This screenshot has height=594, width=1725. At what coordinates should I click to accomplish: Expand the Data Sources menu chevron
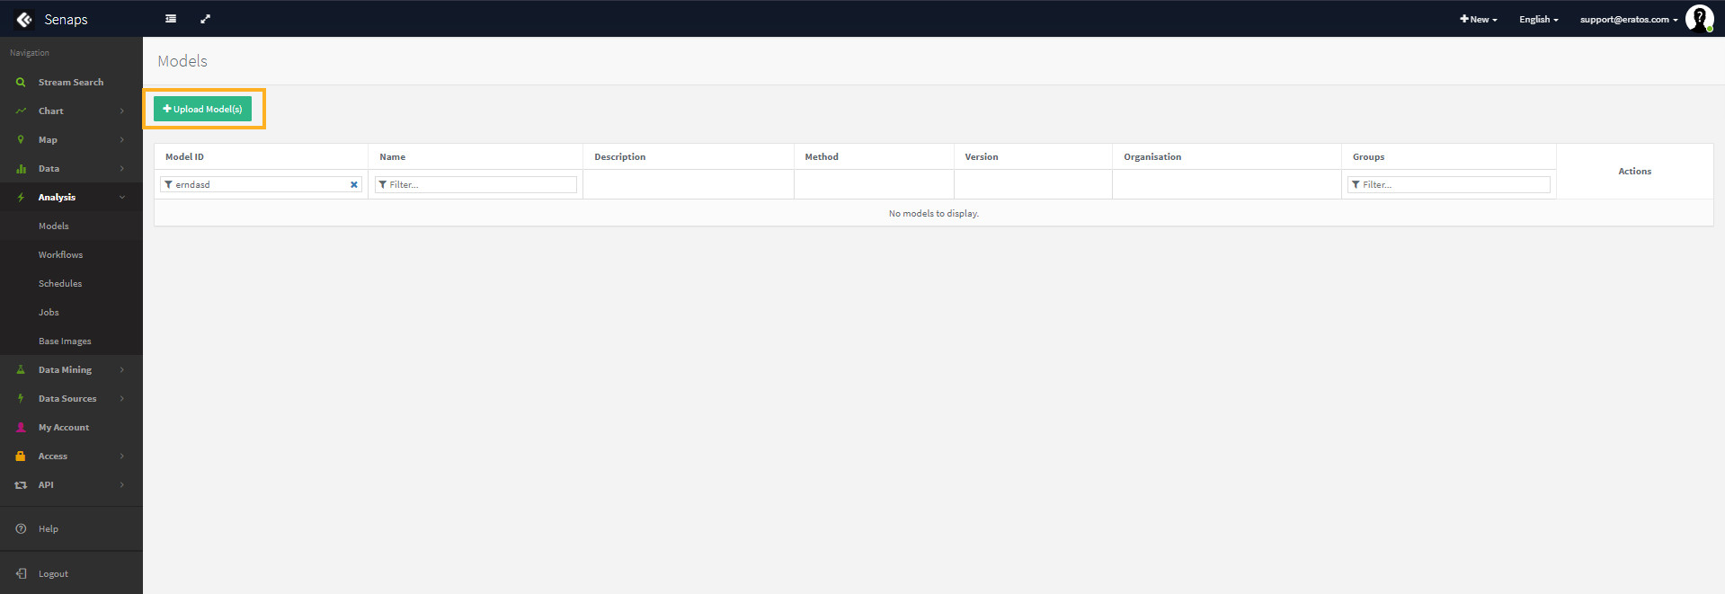[x=122, y=398]
